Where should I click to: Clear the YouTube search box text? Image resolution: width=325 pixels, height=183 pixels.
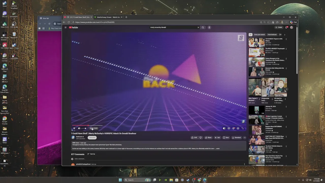coord(198,27)
